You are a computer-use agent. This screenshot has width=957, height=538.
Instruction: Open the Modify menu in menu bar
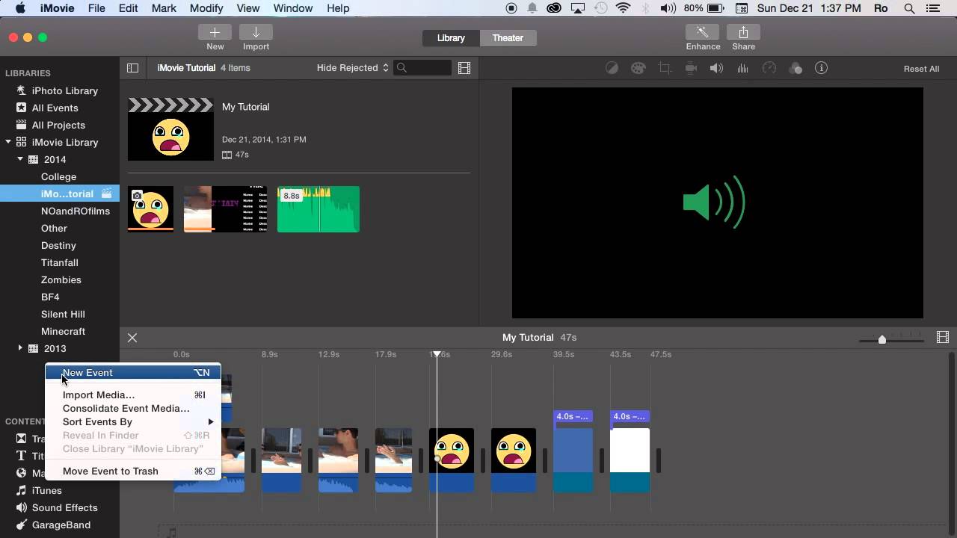click(x=206, y=8)
